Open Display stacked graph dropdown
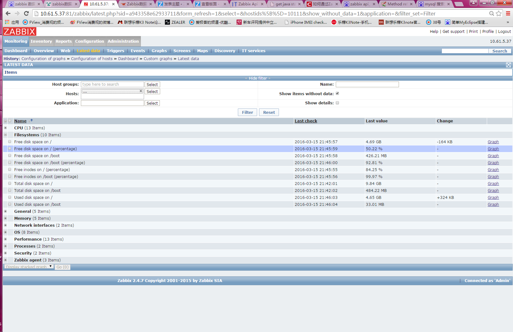The height and width of the screenshot is (332, 513). [28, 267]
